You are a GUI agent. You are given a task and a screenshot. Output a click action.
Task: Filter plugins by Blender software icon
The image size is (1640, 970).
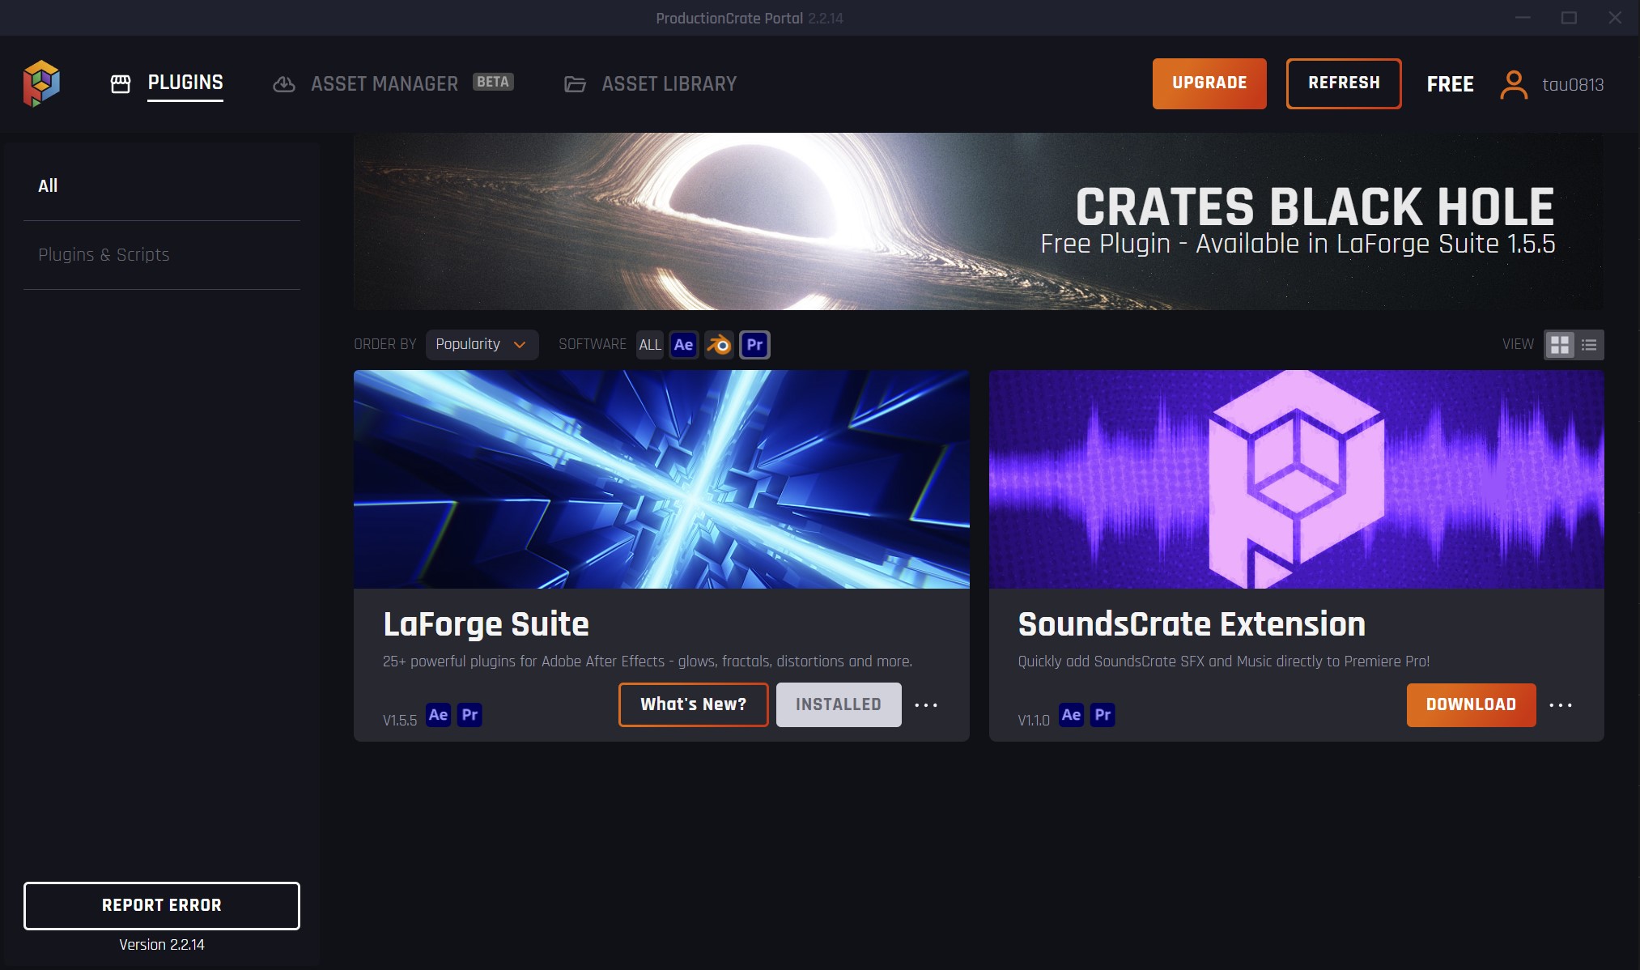(x=719, y=344)
